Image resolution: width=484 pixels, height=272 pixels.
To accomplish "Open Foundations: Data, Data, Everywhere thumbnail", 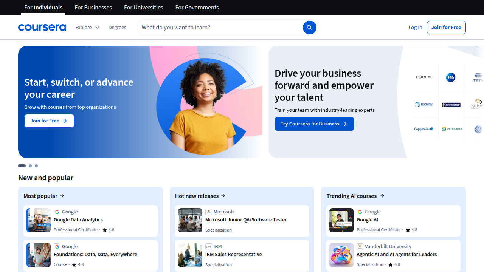I will [39, 255].
